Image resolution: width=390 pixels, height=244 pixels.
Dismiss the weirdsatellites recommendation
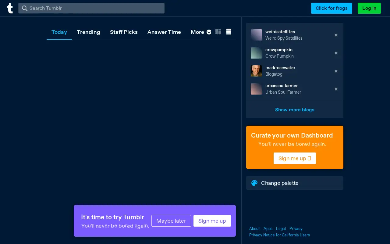(336, 35)
